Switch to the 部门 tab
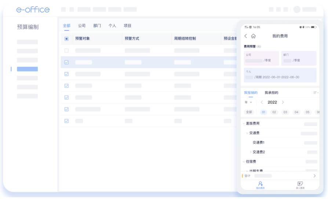328x199 pixels. 97,26
